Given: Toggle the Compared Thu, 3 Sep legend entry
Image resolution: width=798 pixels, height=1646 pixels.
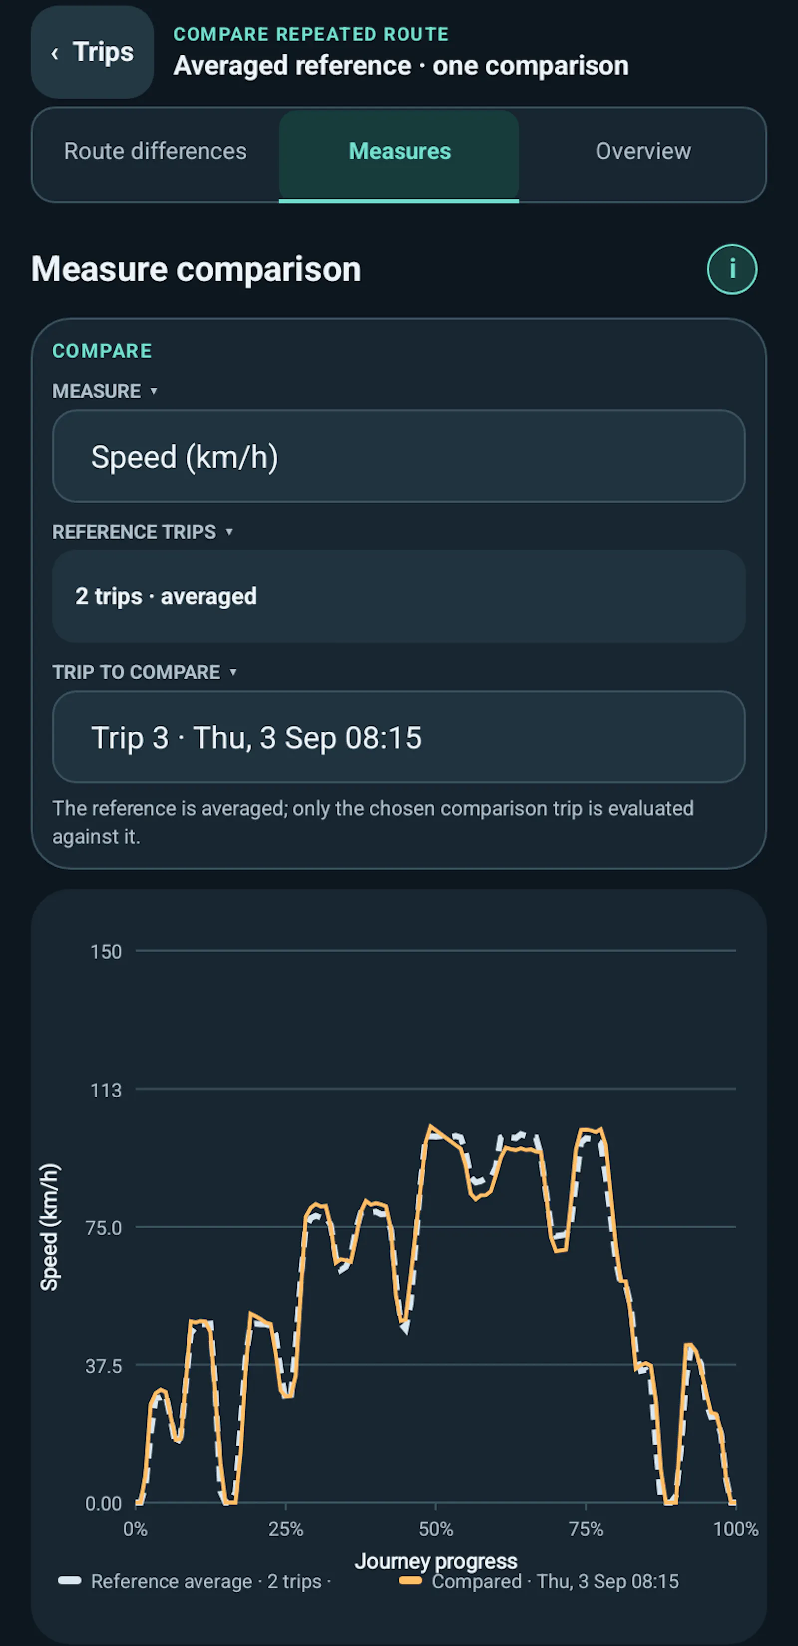Looking at the screenshot, I should click(539, 1581).
